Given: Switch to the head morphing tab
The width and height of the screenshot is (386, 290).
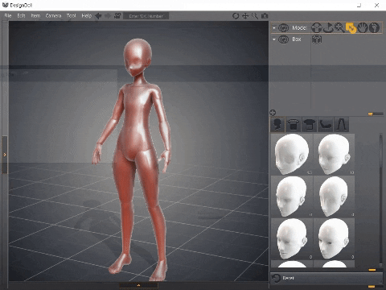Looking at the screenshot, I should pos(277,124).
